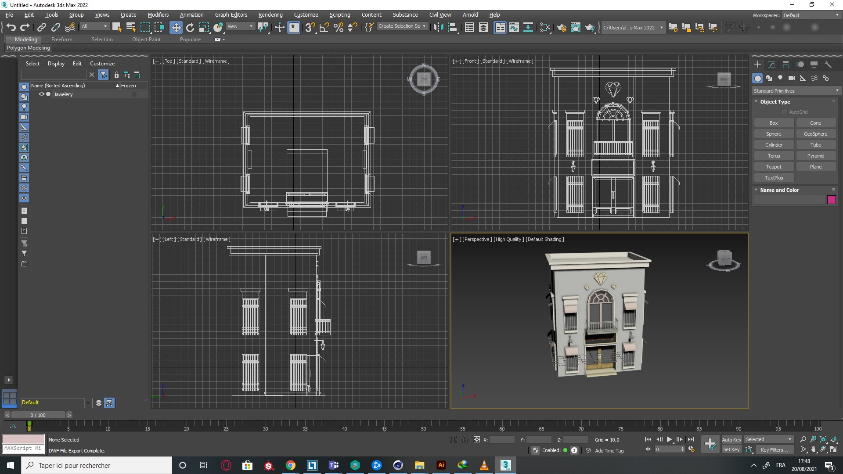Open Adobe Illustrator from taskbar
843x474 pixels.
click(441, 465)
